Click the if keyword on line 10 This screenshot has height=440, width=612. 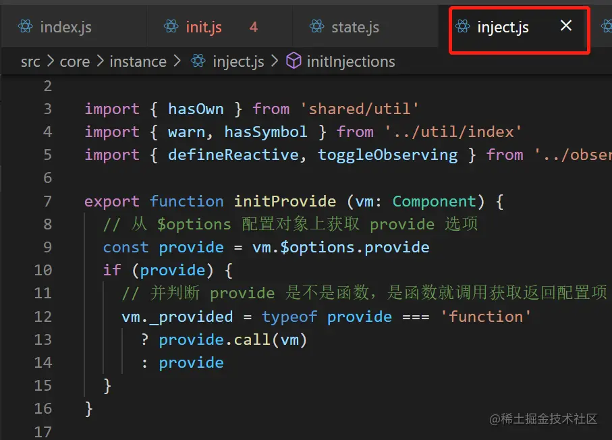tap(113, 270)
